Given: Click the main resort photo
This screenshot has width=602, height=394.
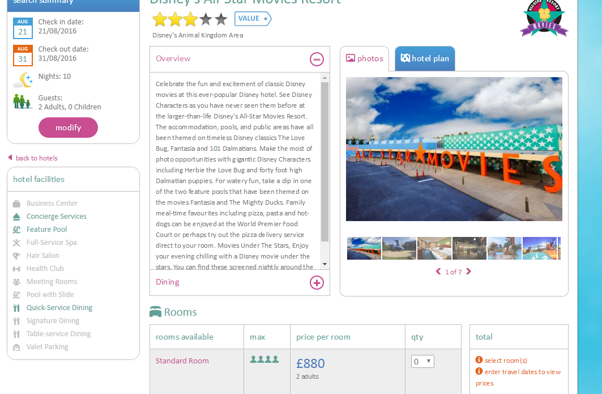Looking at the screenshot, I should click(x=454, y=149).
